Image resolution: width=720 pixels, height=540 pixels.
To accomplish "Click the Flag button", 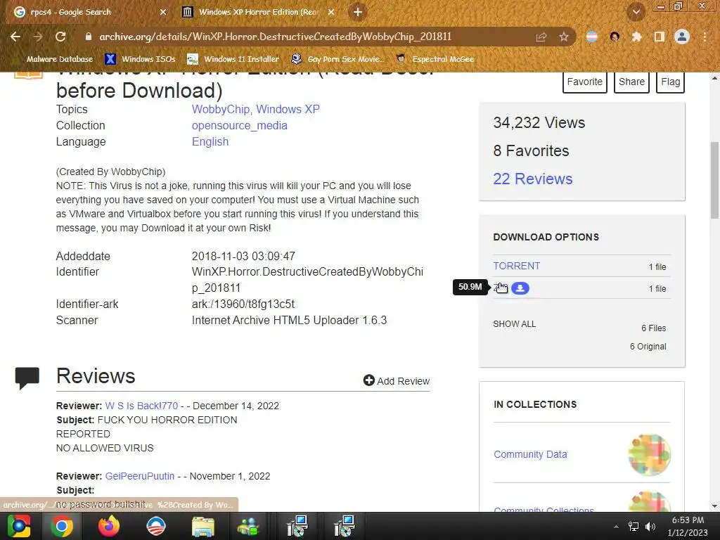I will click(670, 82).
